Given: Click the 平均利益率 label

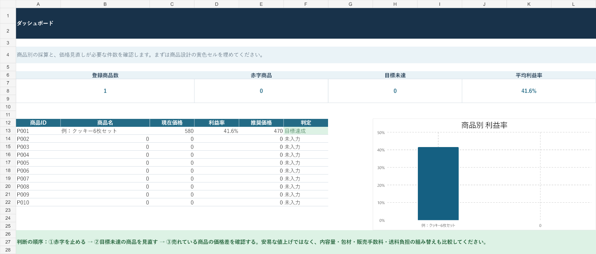Looking at the screenshot, I should tap(529, 75).
